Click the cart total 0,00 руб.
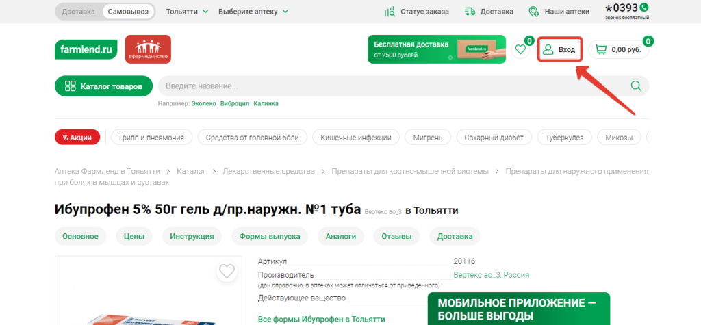The image size is (701, 325). [626, 50]
